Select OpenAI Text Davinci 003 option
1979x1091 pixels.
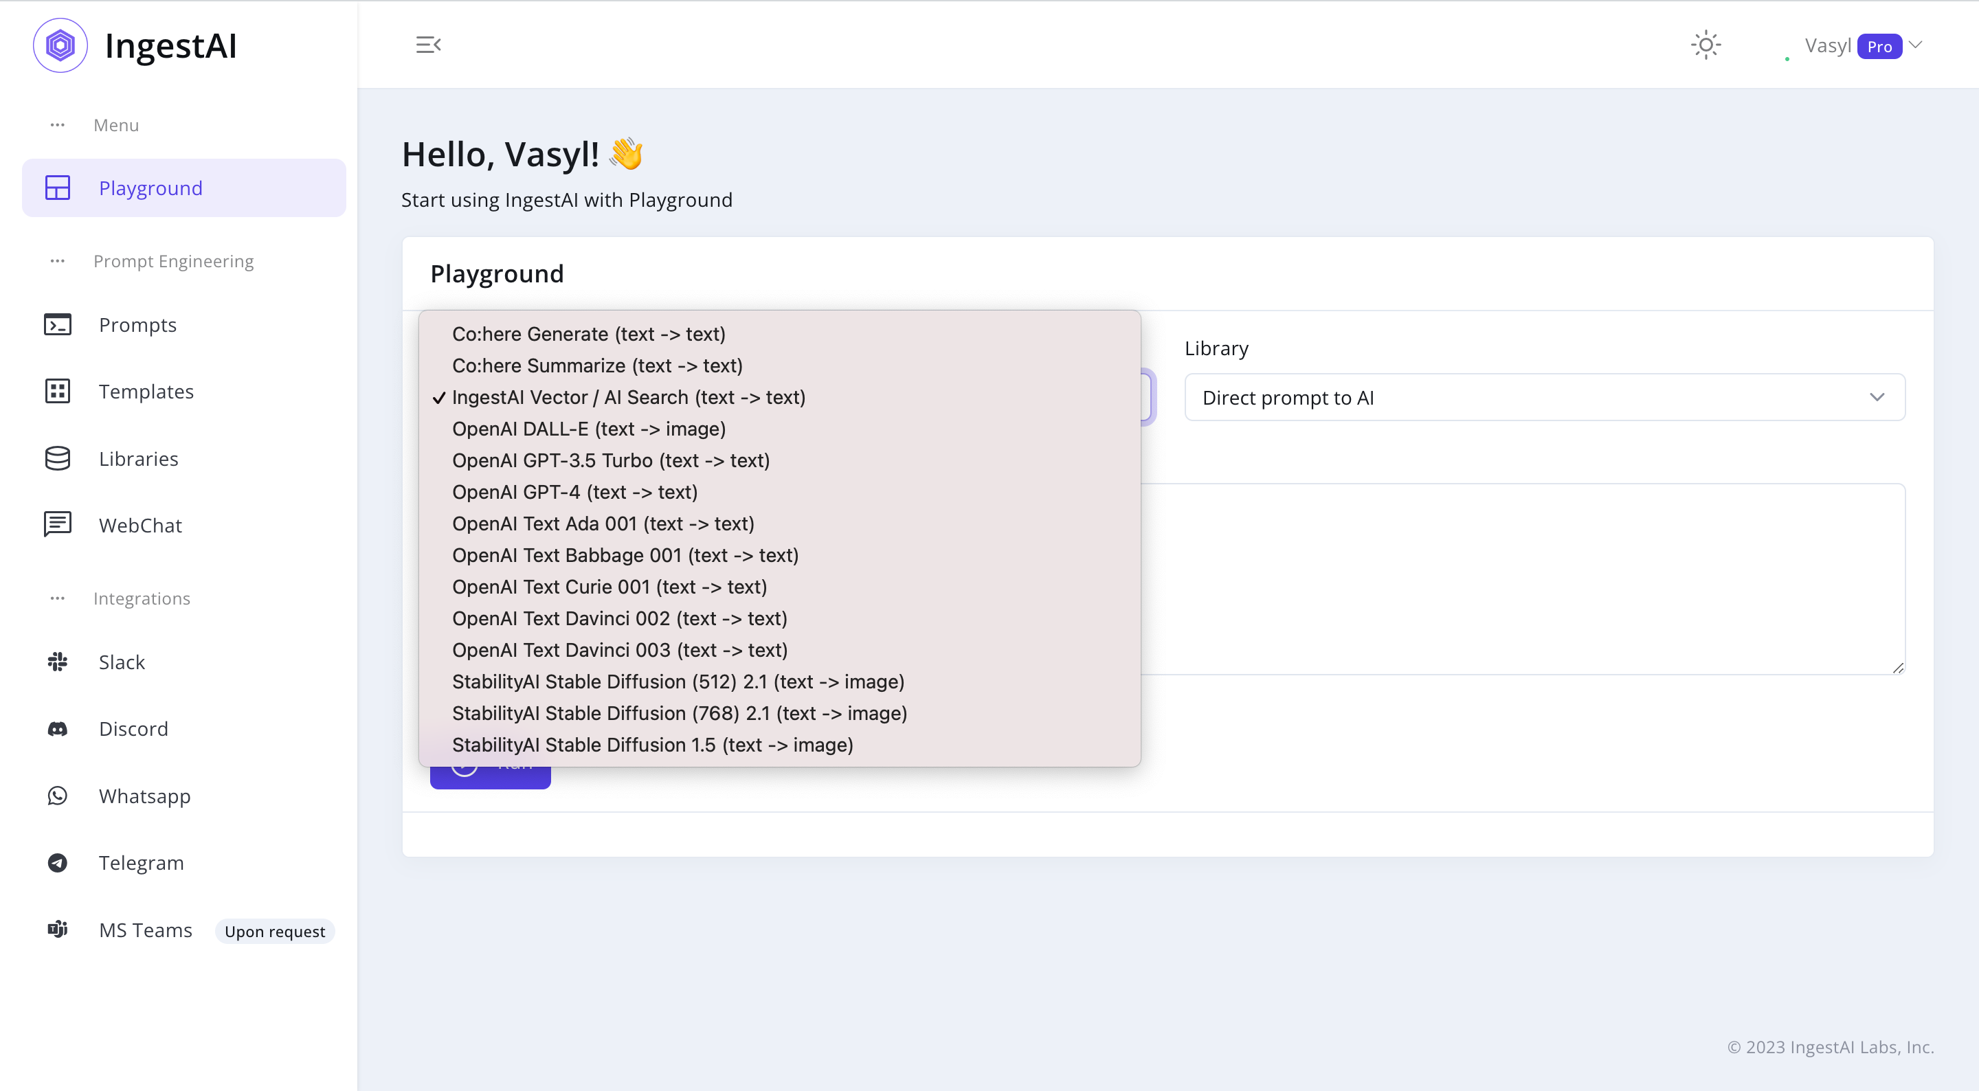coord(779,650)
